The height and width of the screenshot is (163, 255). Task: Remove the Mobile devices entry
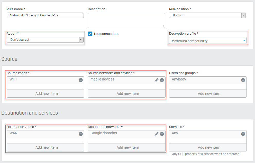coord(162,80)
